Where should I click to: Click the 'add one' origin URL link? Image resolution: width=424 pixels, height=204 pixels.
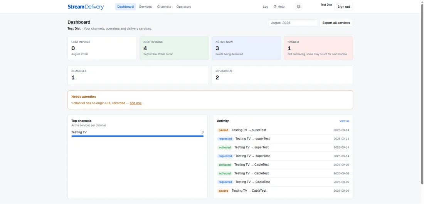pos(135,103)
